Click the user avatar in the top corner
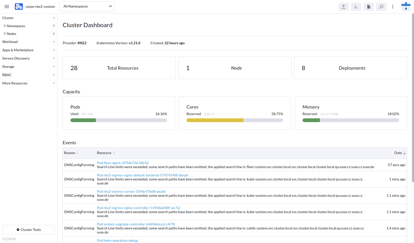 405,6
